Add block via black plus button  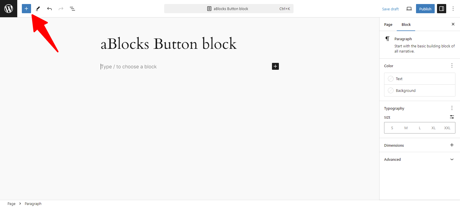pyautogui.click(x=275, y=66)
